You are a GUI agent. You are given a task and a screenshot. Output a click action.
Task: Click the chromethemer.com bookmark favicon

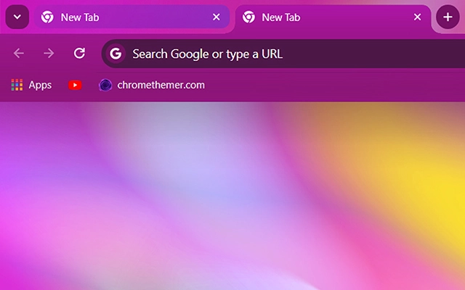[105, 85]
